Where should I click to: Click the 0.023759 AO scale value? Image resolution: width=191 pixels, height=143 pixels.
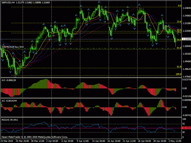tap(187, 80)
